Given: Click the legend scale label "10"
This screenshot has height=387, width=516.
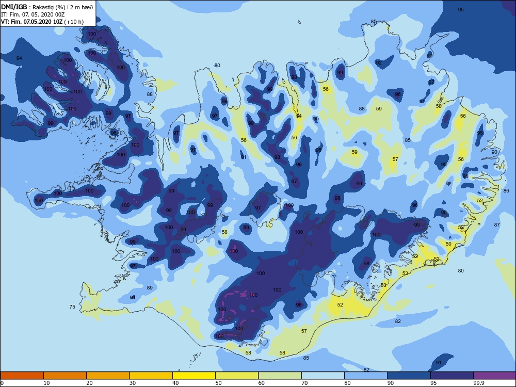Looking at the screenshot, I should pyautogui.click(x=47, y=383).
